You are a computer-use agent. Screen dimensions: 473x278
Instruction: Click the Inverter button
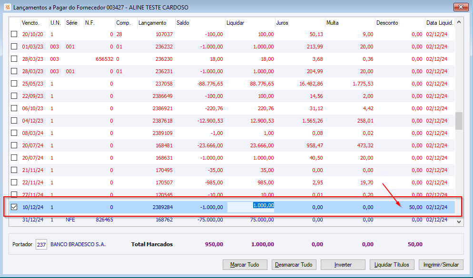[343, 265]
